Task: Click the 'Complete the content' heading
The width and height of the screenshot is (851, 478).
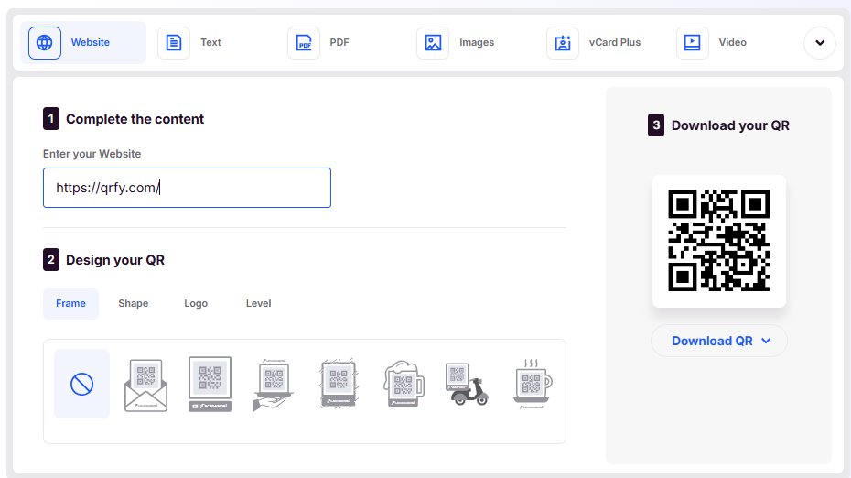Action: click(x=135, y=119)
